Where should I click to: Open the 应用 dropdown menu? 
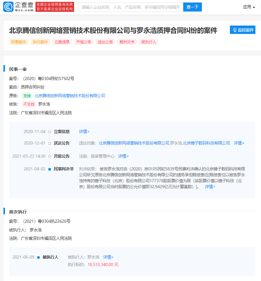click(249, 7)
